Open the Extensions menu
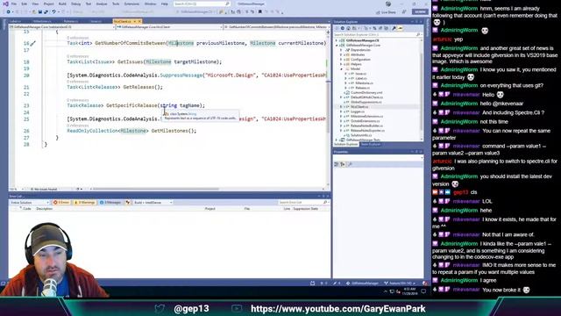 pos(131,4)
